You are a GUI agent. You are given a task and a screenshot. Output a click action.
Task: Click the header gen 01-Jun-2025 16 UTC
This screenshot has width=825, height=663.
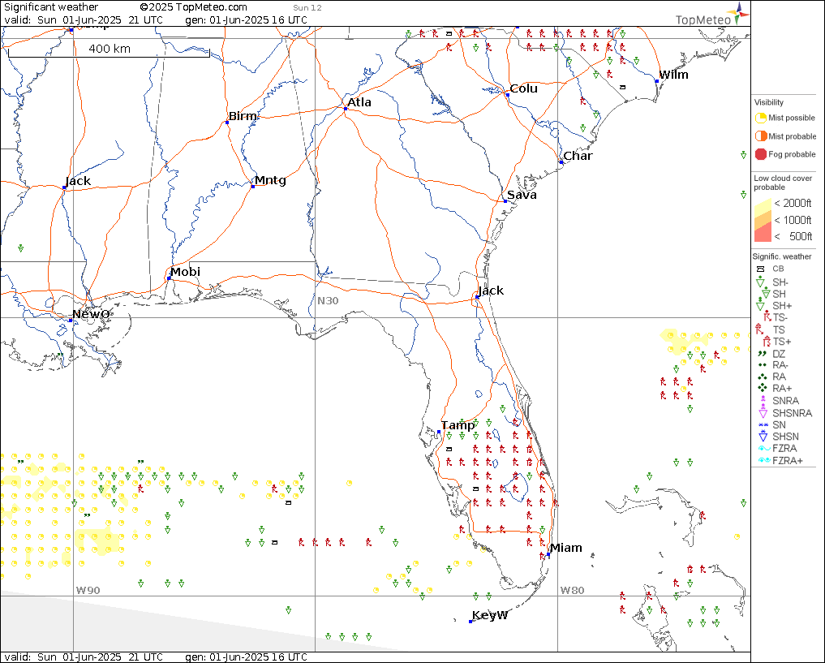pyautogui.click(x=247, y=20)
